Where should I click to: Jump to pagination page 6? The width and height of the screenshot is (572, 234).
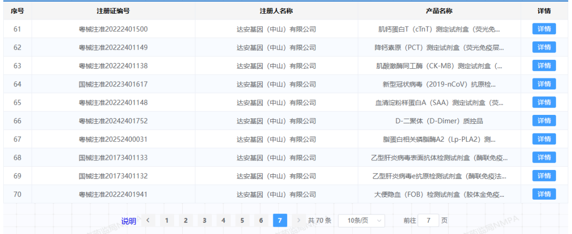click(x=261, y=220)
